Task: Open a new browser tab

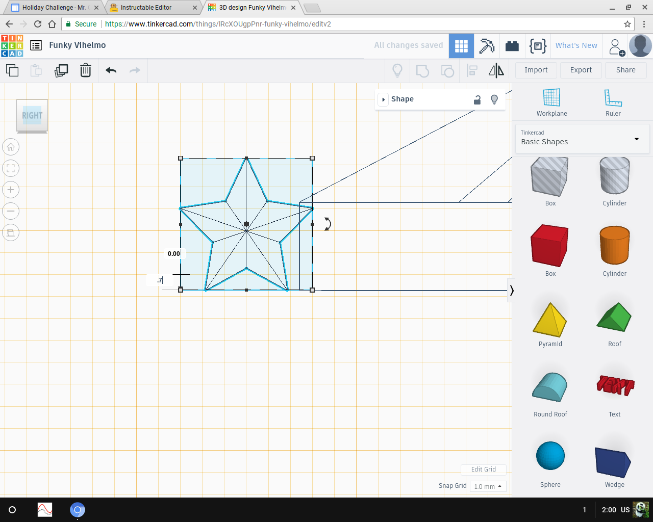Action: (312, 8)
